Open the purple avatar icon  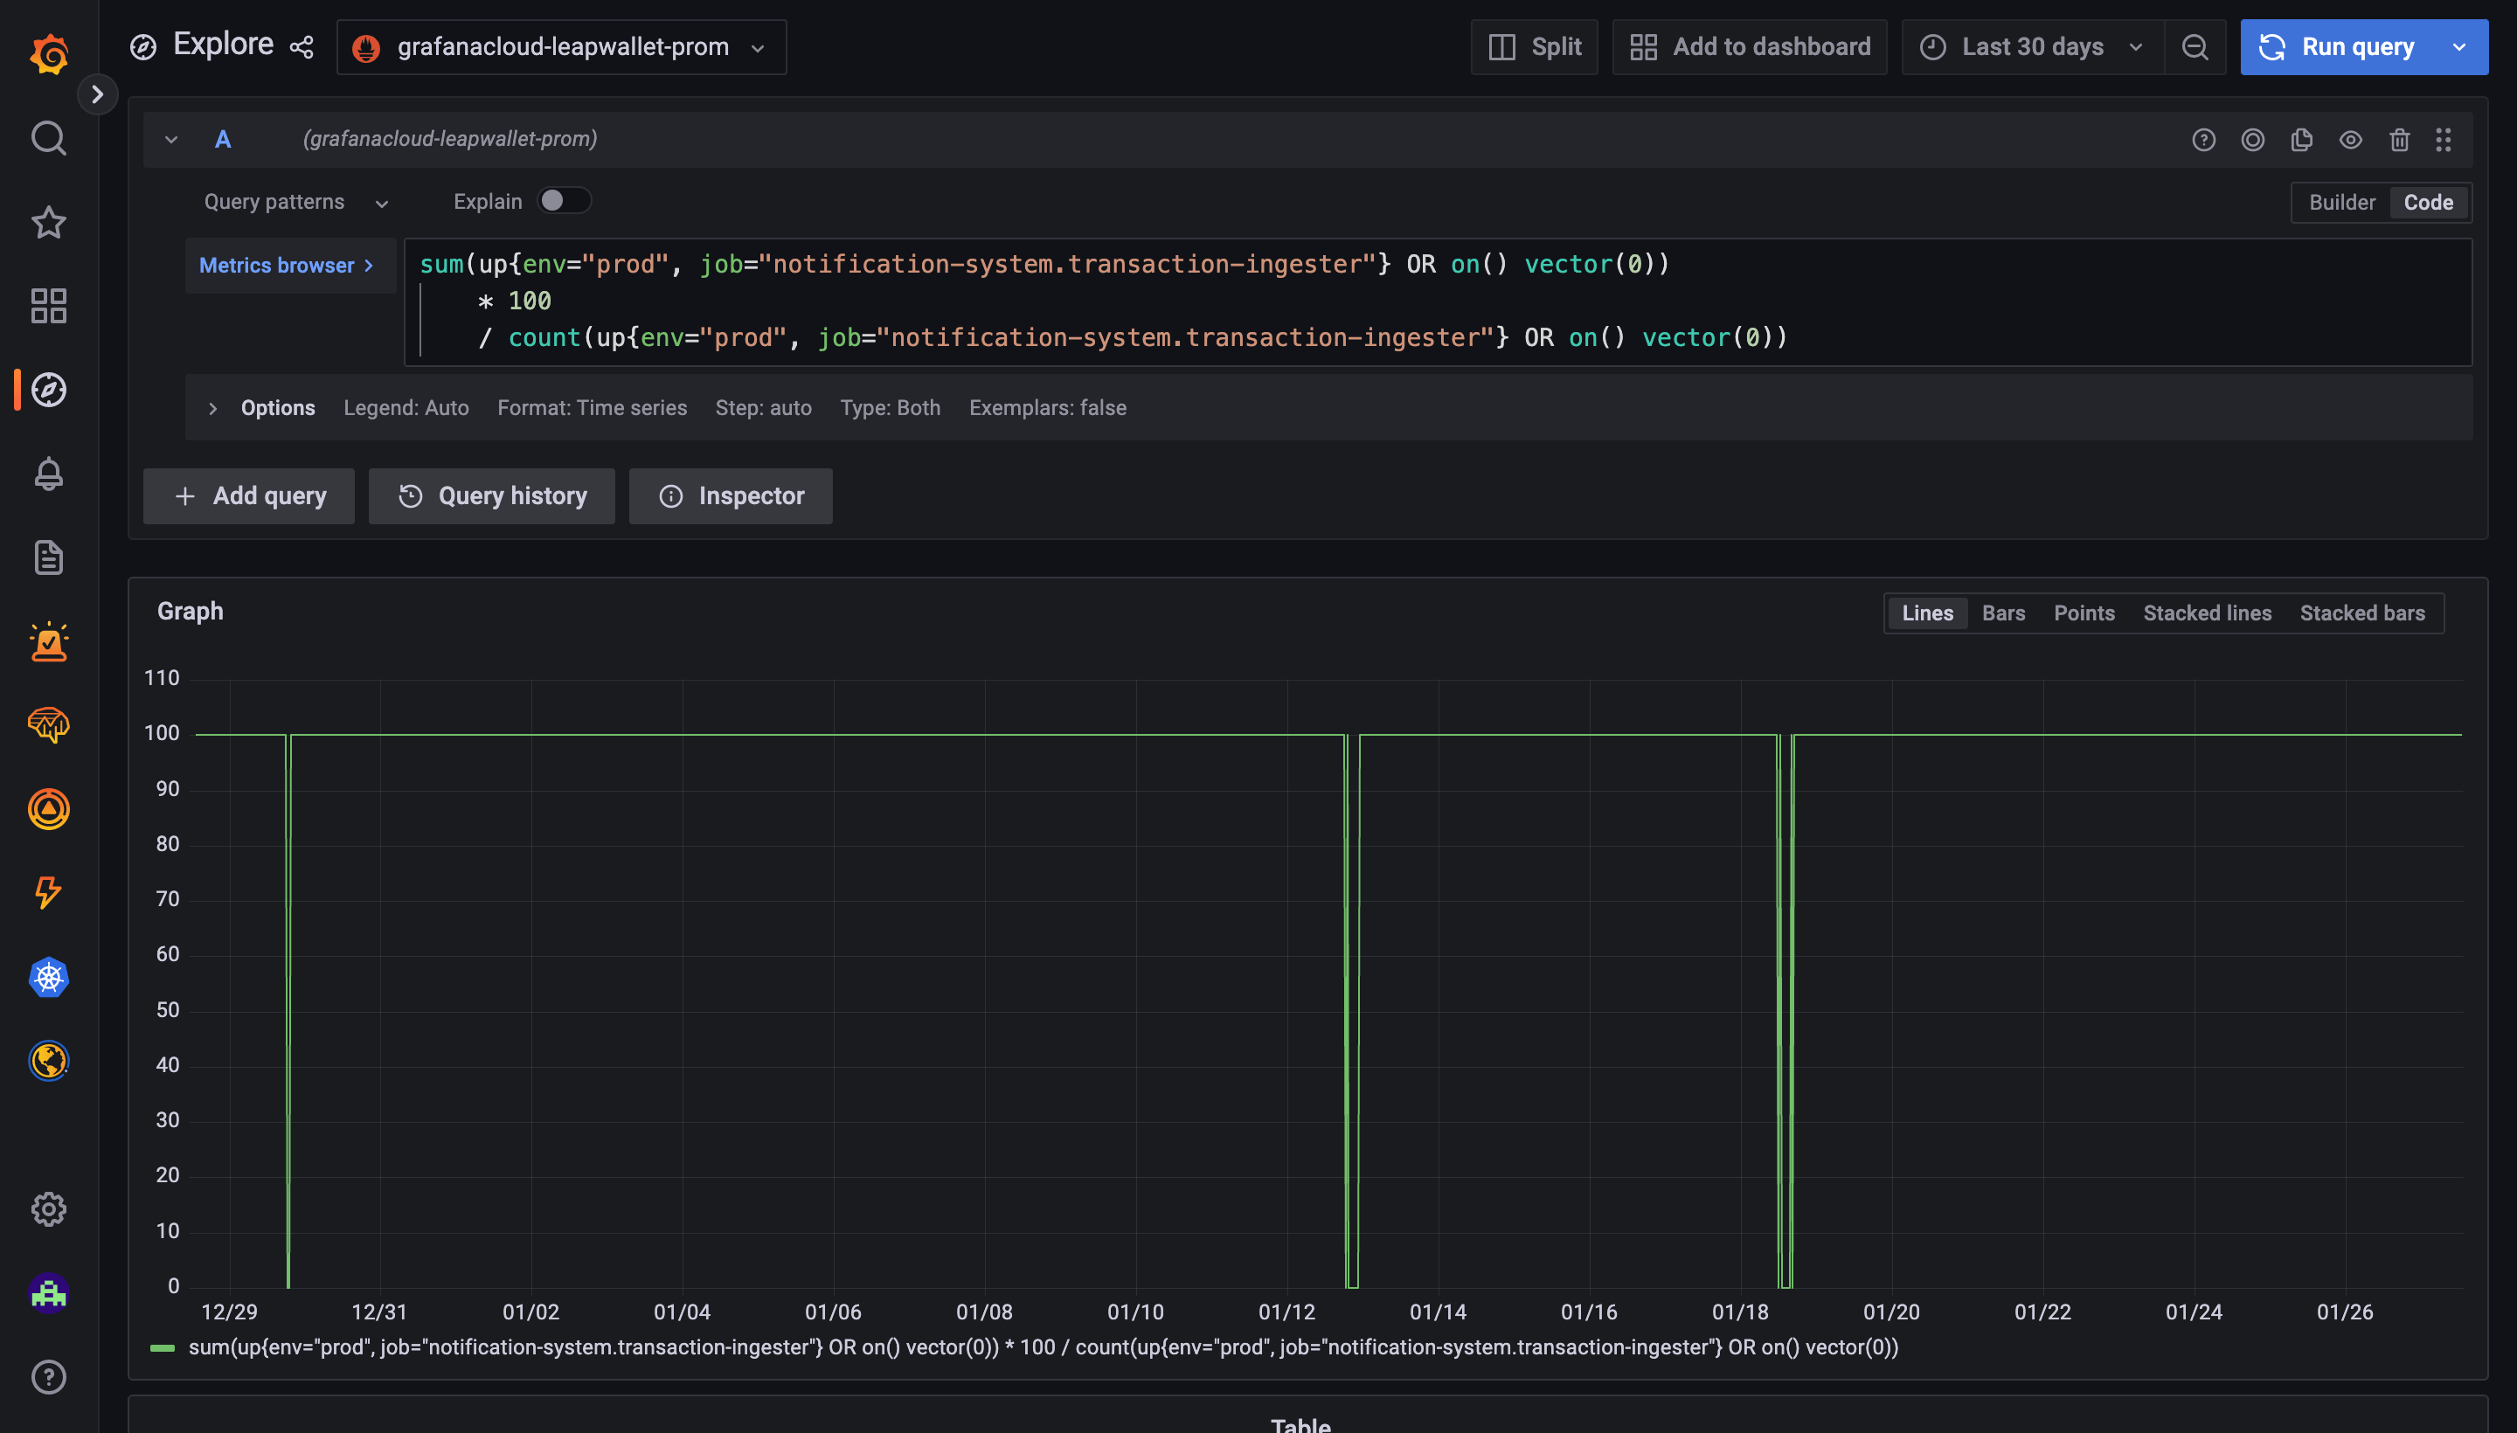point(48,1293)
